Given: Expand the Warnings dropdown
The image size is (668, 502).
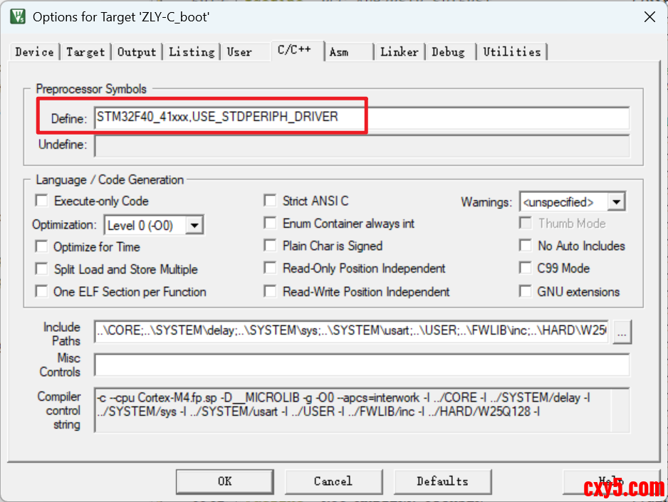Looking at the screenshot, I should click(x=617, y=202).
